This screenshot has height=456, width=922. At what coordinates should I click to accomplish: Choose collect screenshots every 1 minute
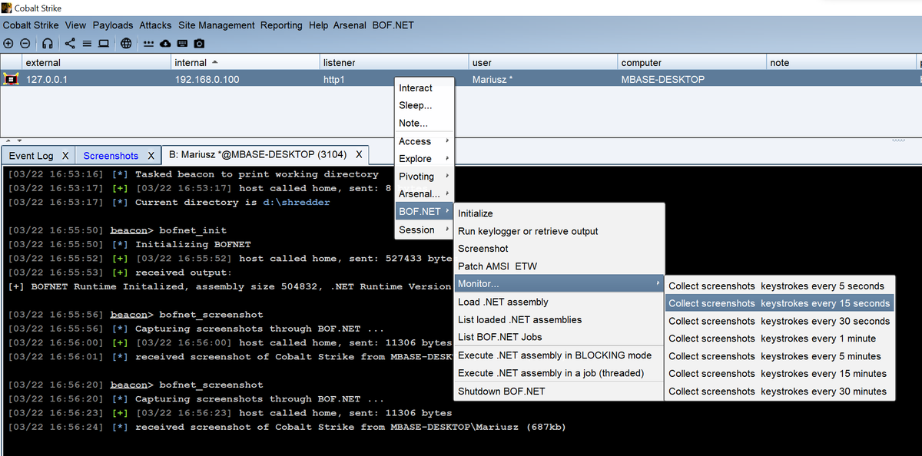click(780, 339)
